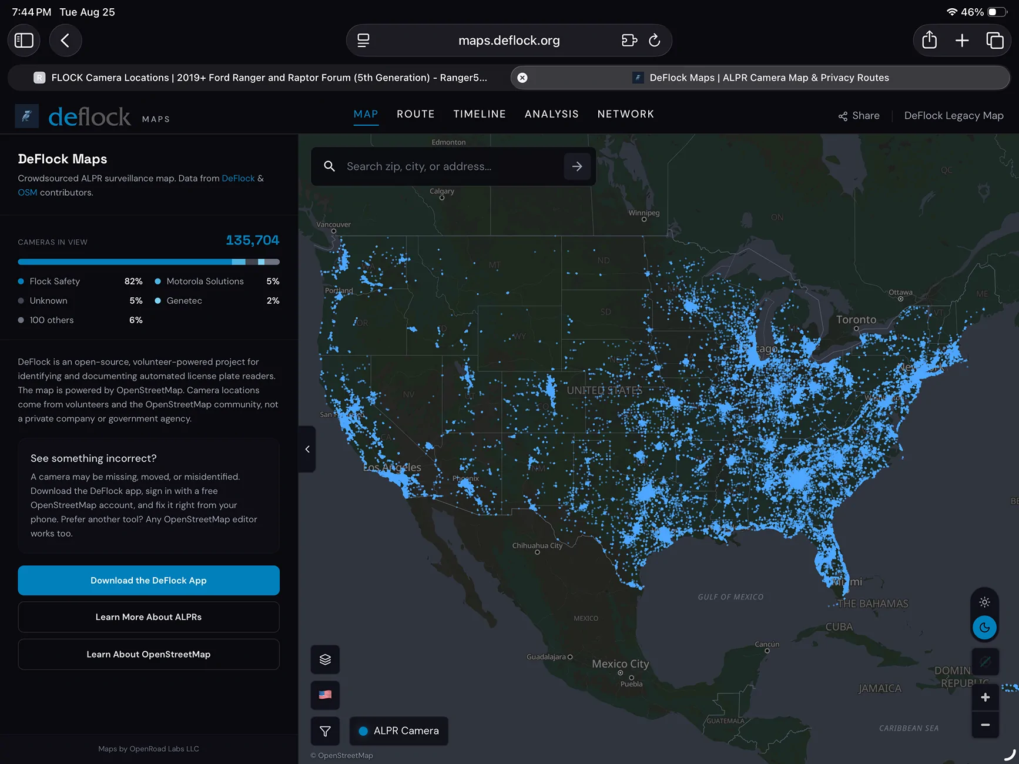The height and width of the screenshot is (764, 1019).
Task: Click the Maps by OpenRoad Labs LLC footer
Action: [149, 749]
